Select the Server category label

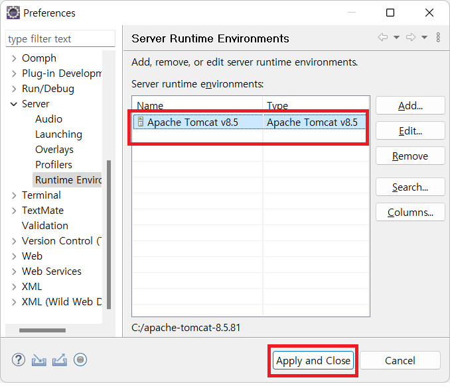[36, 104]
